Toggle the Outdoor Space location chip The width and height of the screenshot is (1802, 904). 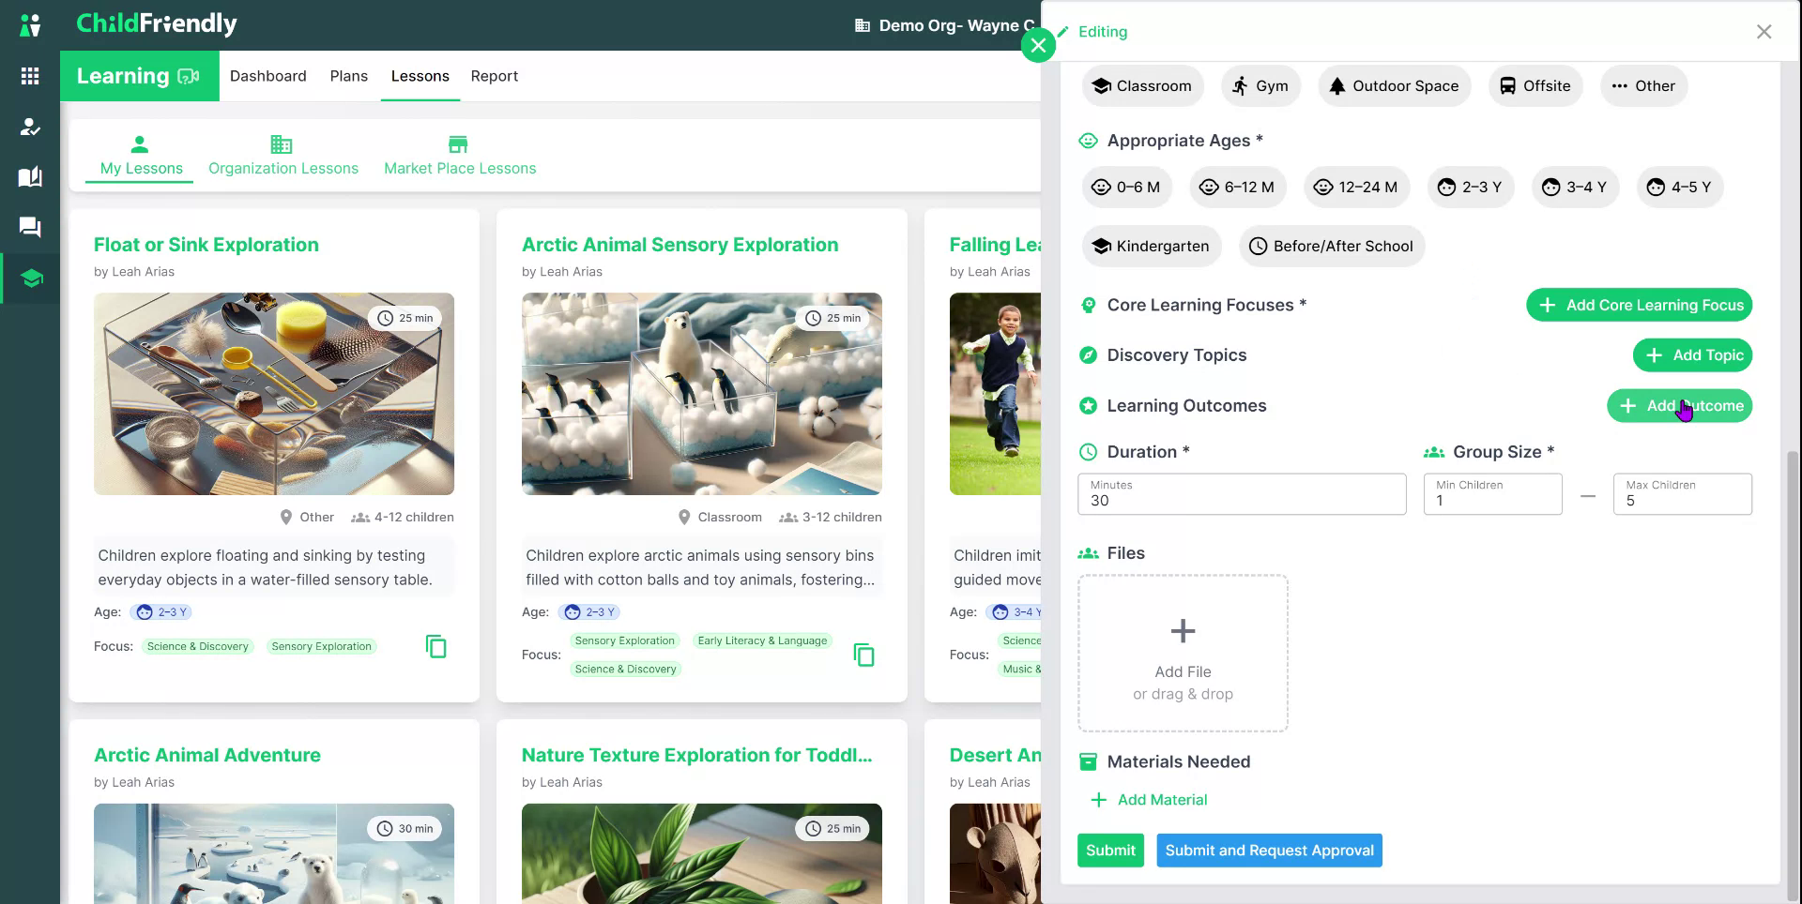[x=1394, y=86]
